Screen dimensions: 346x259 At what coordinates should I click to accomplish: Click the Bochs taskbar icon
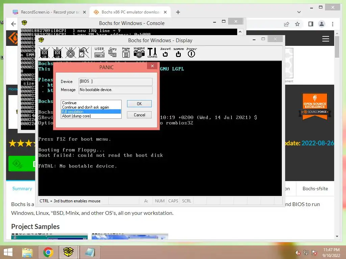click(68, 252)
